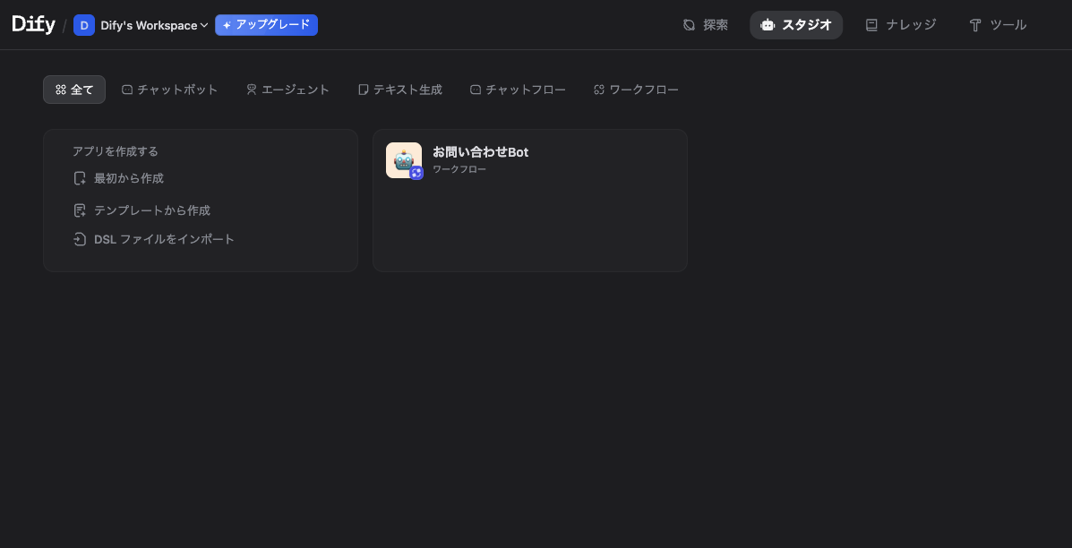This screenshot has height=548, width=1072.
Task: Switch to the 全て tab
Action: (x=73, y=89)
